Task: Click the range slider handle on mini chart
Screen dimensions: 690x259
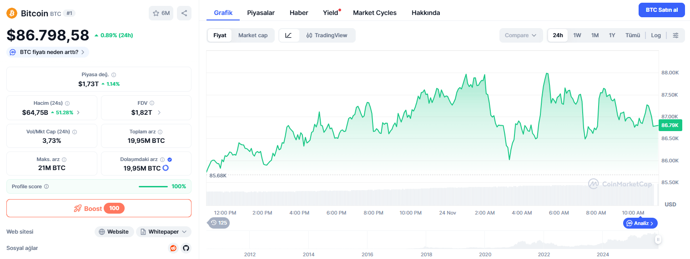Action: tap(658, 239)
